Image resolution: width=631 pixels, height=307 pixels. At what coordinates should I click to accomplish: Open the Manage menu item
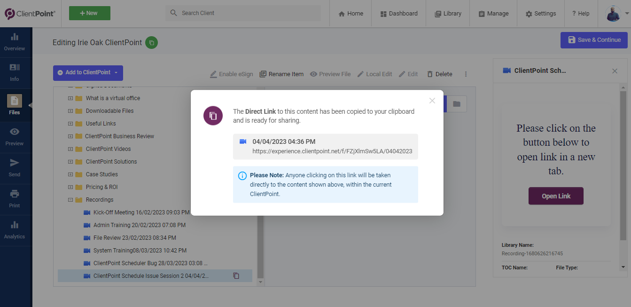click(x=493, y=14)
